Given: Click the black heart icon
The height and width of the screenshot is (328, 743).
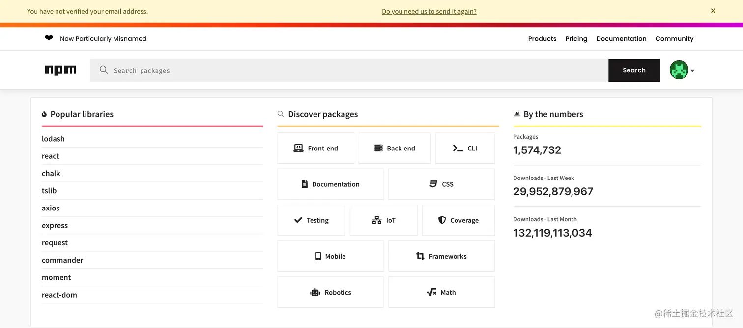Looking at the screenshot, I should (49, 38).
